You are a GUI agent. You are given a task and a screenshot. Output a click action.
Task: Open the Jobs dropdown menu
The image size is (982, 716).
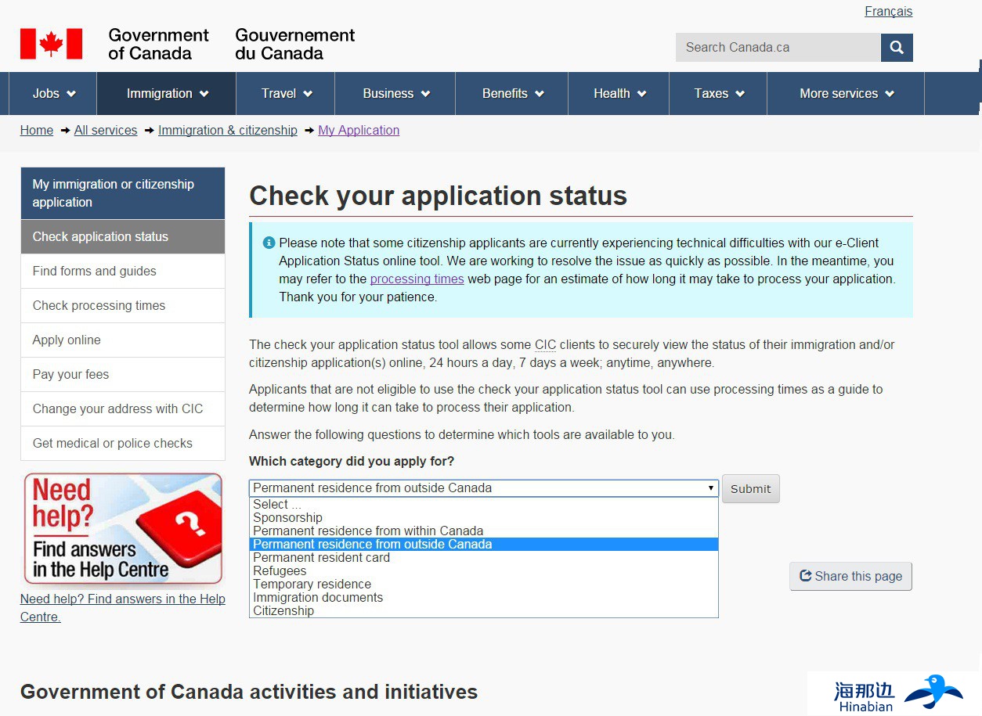53,94
